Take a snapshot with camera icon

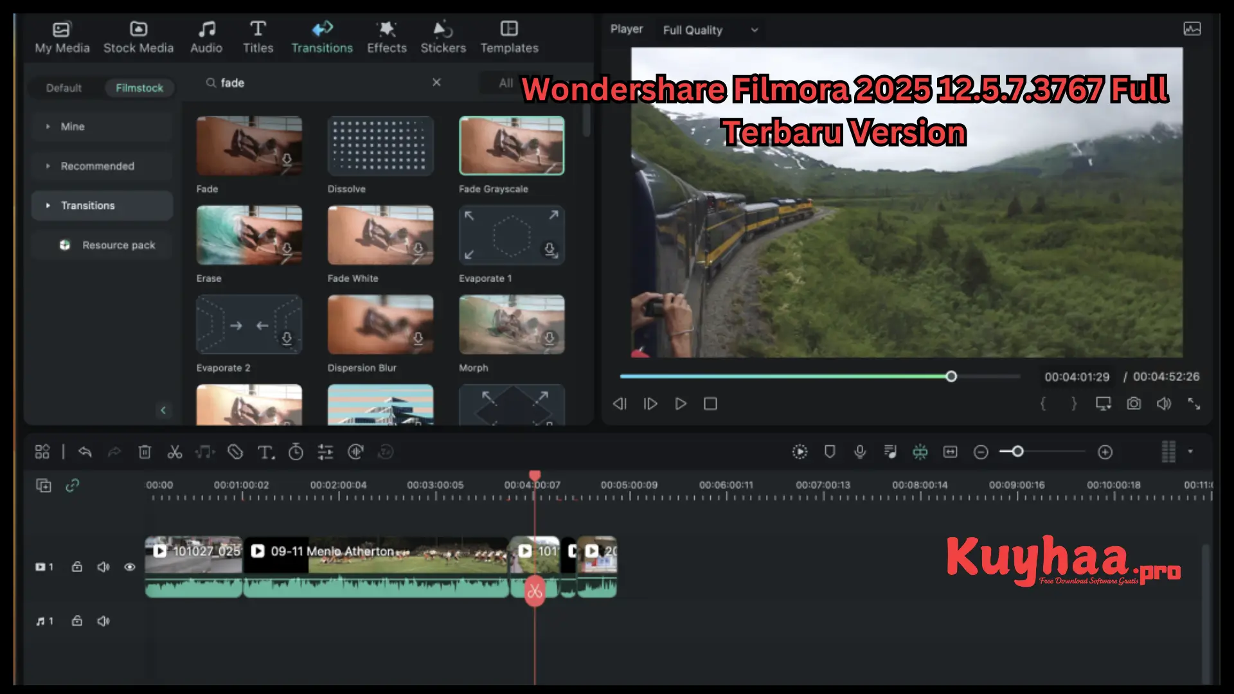(1134, 404)
